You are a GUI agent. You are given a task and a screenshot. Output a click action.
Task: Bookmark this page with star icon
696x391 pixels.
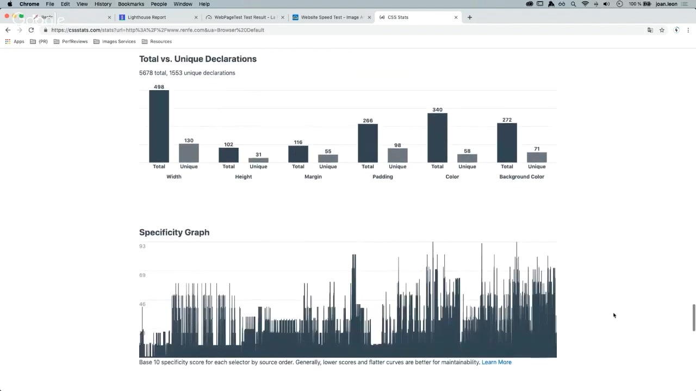[662, 30]
